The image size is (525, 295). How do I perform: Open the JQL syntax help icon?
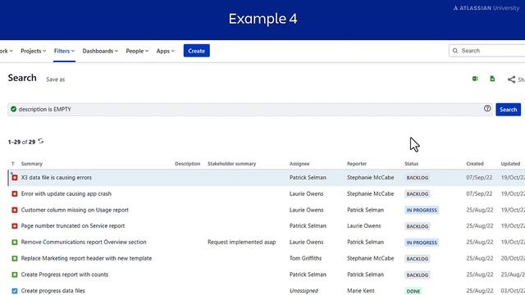(x=487, y=108)
